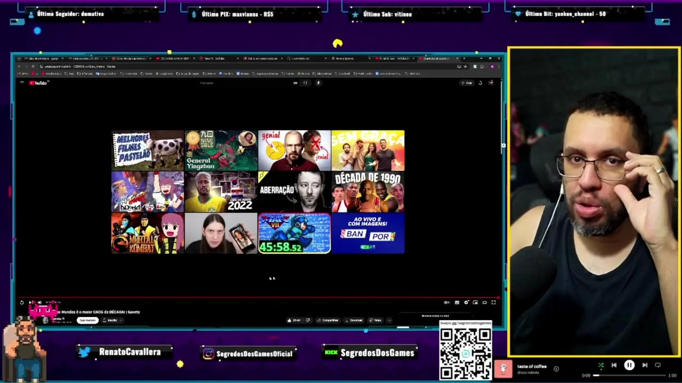Click the 'RenatoCavallera' Twitter handle
The width and height of the screenshot is (682, 383).
pos(129,352)
